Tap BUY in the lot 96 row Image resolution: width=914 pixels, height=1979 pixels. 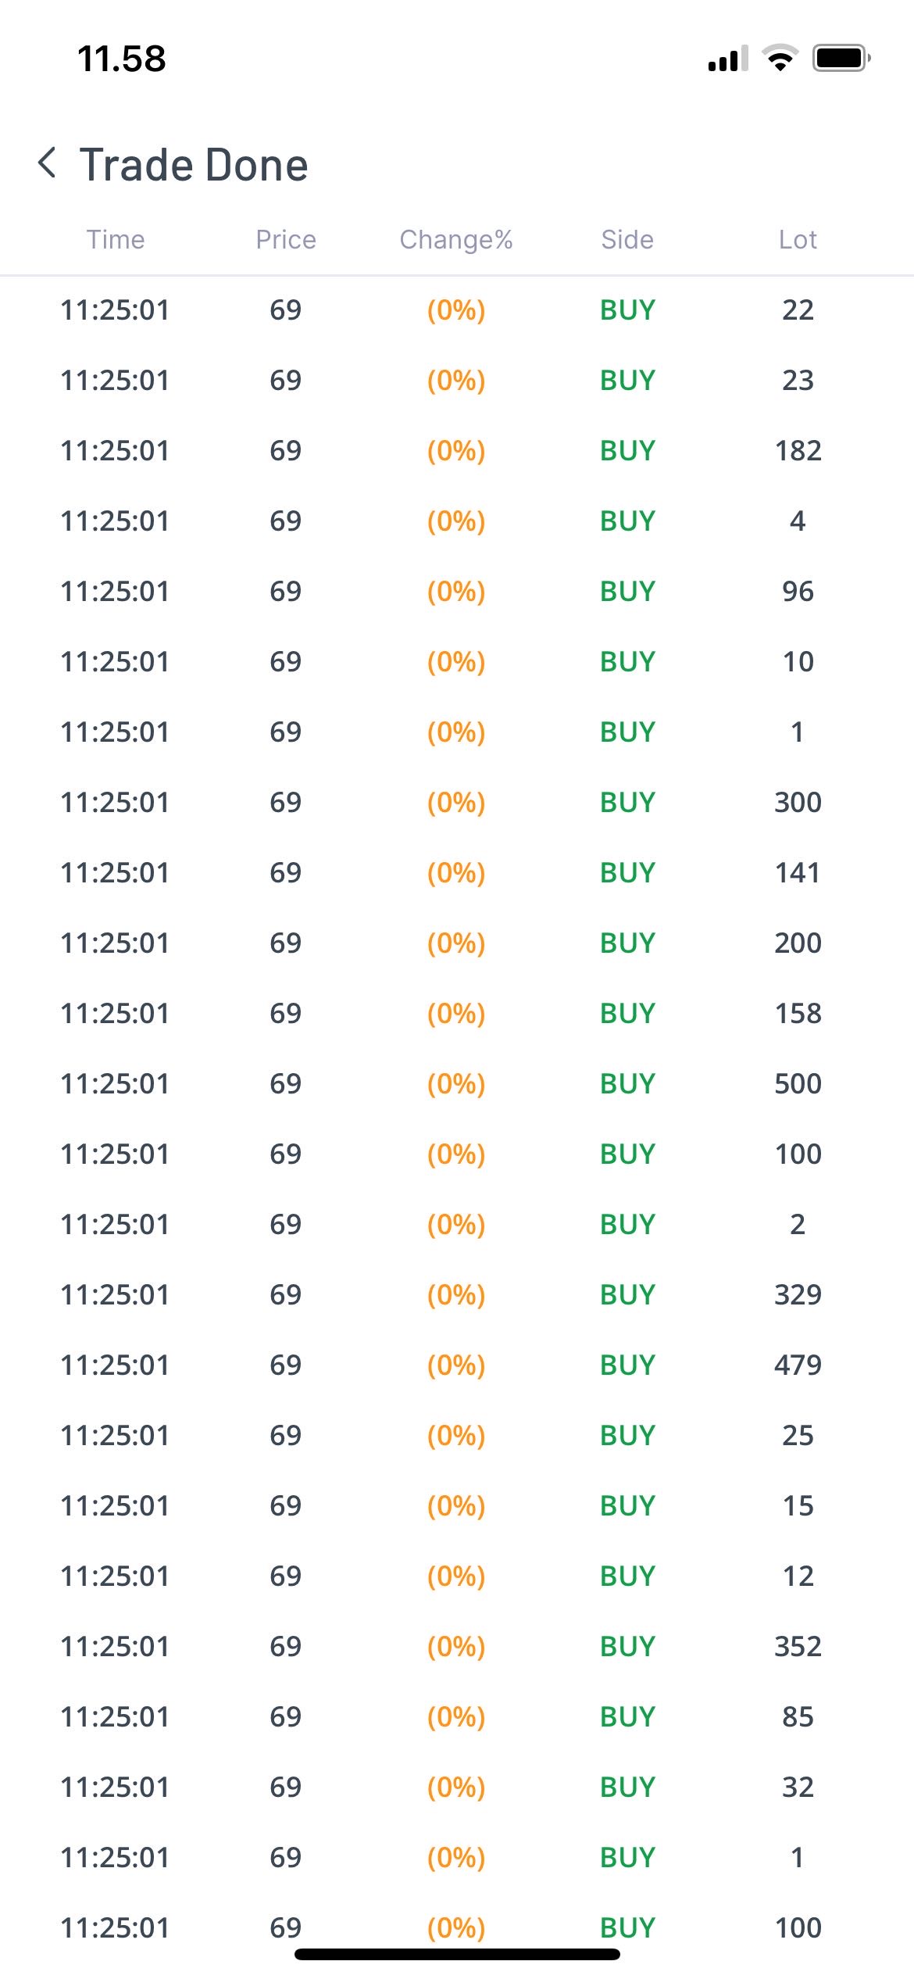(x=627, y=591)
